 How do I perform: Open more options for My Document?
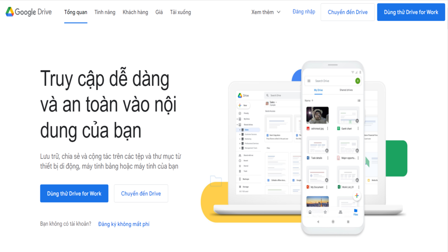(327, 187)
